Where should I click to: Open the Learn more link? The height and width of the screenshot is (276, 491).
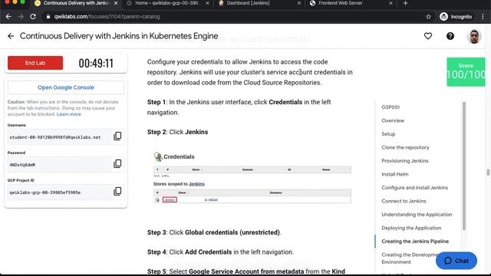click(68, 114)
